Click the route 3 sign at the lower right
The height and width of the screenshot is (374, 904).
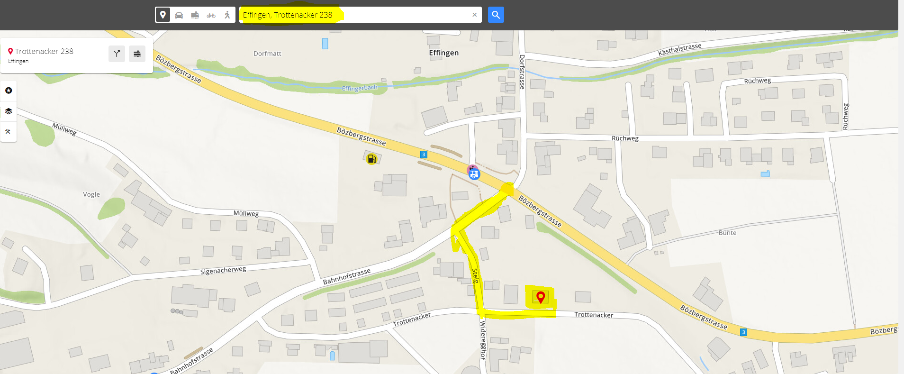tap(743, 332)
